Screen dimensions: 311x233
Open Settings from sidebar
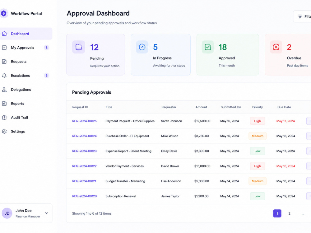click(26, 131)
